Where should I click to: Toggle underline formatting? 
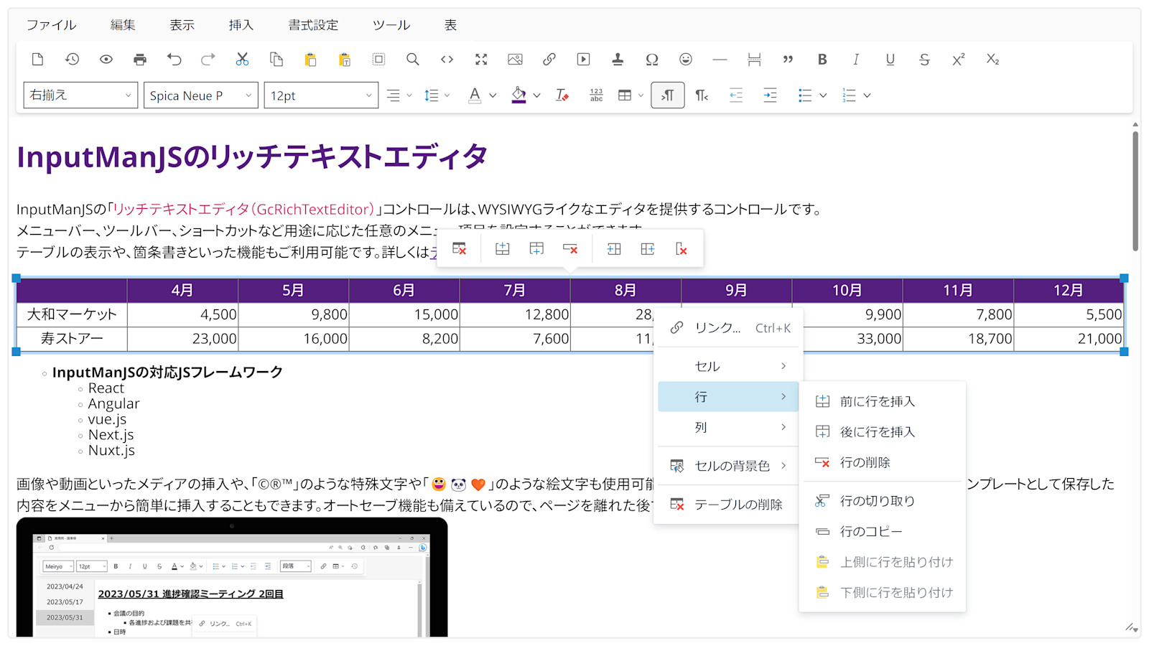click(890, 60)
